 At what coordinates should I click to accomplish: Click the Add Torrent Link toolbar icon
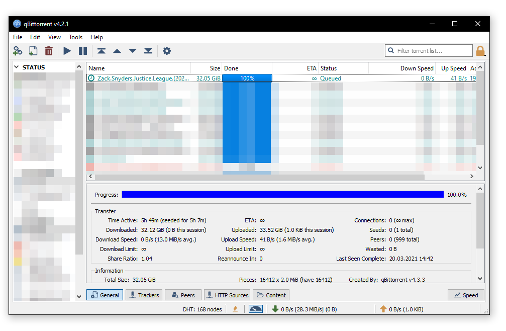[x=18, y=51]
